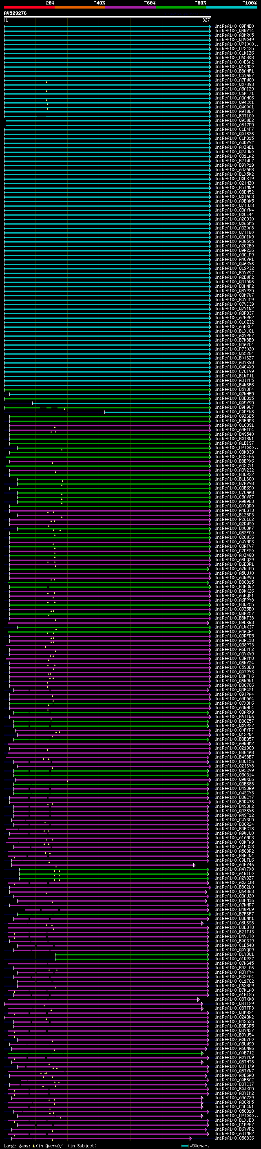
Task: Select the AV529276 query title
Action: [x=15, y=13]
